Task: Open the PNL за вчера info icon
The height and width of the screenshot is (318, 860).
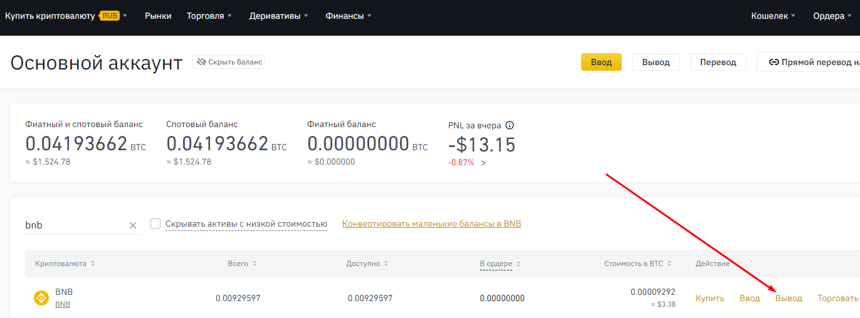Action: coord(510,125)
